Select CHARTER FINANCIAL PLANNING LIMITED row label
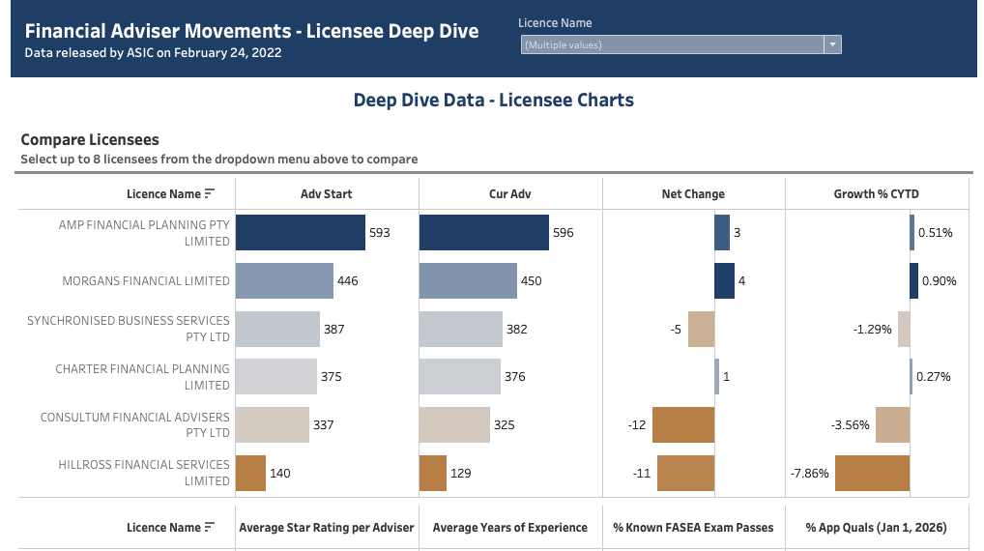984x551 pixels. pos(142,377)
